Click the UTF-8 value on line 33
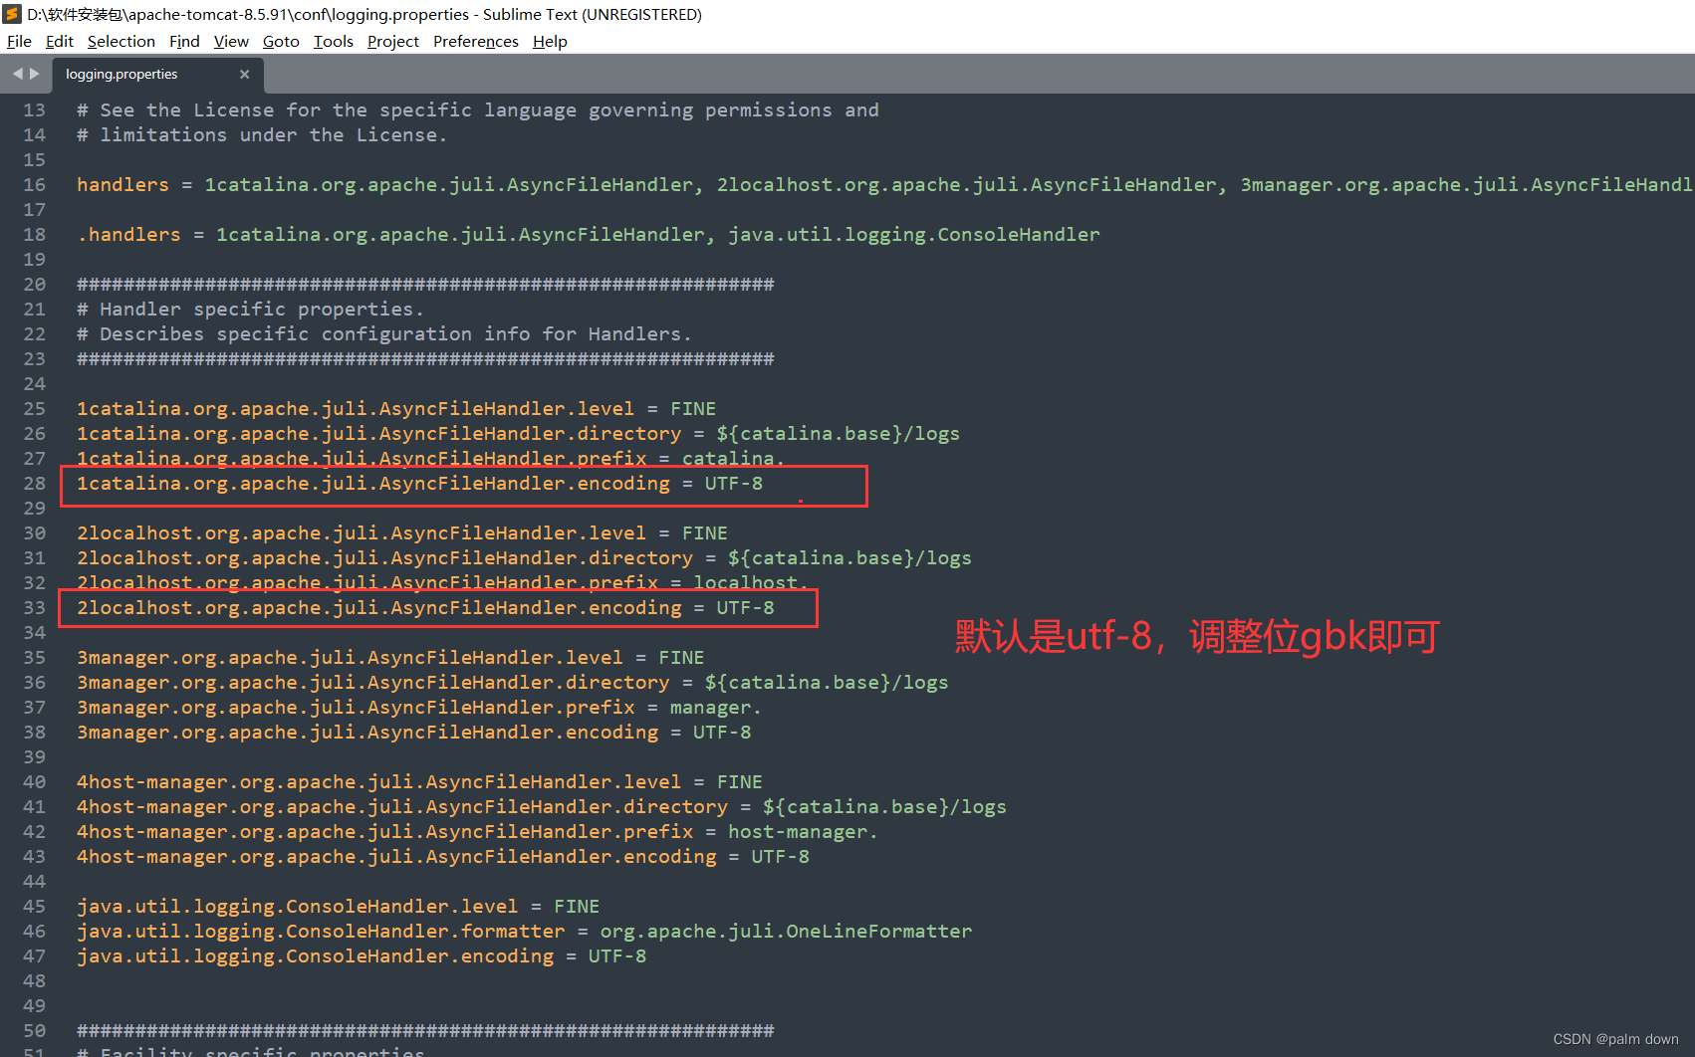1695x1057 pixels. point(745,607)
